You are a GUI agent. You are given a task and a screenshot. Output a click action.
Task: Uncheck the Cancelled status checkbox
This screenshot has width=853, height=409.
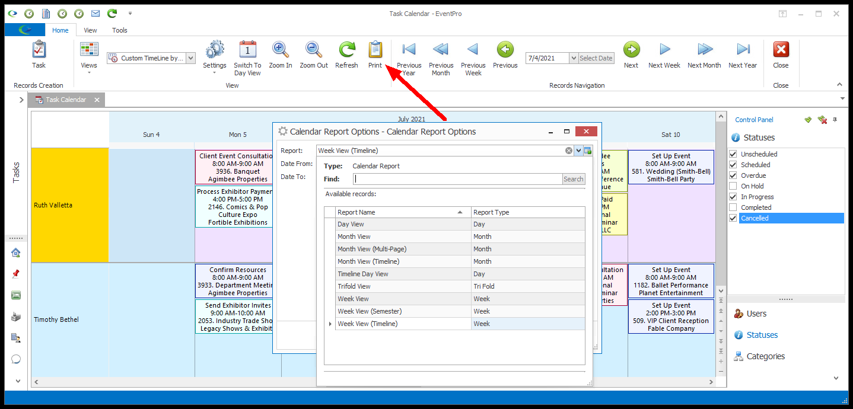click(733, 218)
